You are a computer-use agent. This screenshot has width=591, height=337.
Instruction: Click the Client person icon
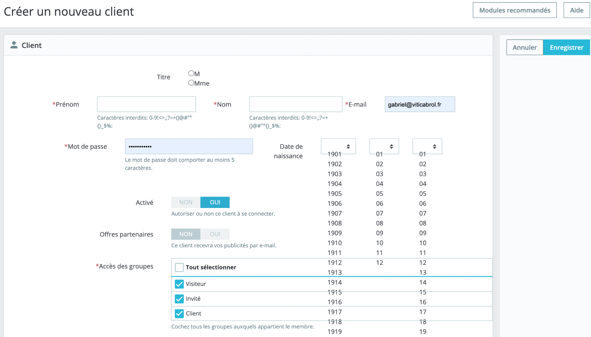(x=14, y=45)
